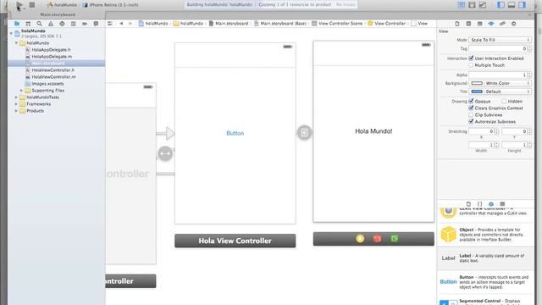Toggle the Utilities pane
Viewport: 542px width, 305px height.
(x=523, y=5)
